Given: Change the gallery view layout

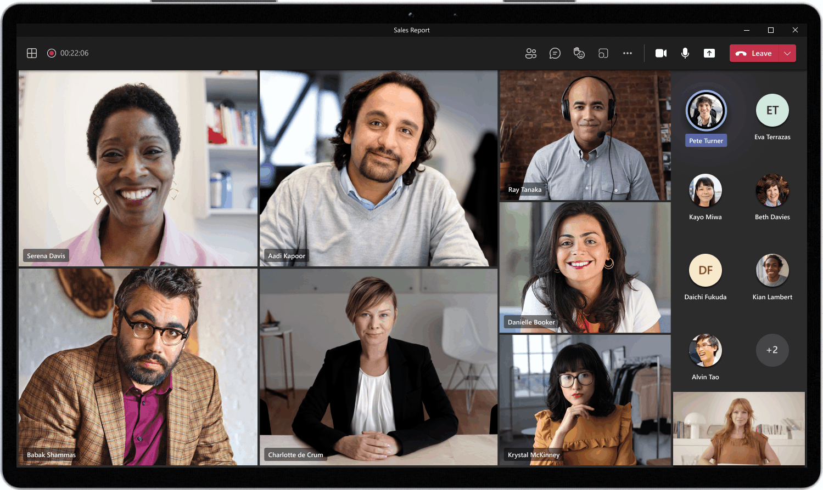Looking at the screenshot, I should (32, 53).
